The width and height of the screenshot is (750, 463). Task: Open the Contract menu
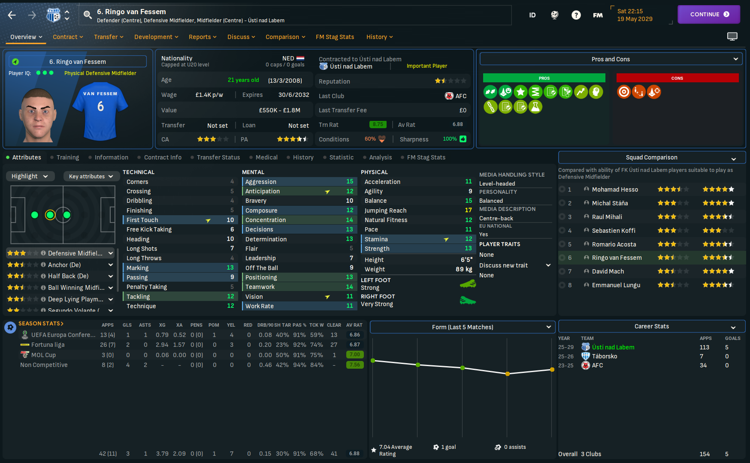pyautogui.click(x=68, y=37)
